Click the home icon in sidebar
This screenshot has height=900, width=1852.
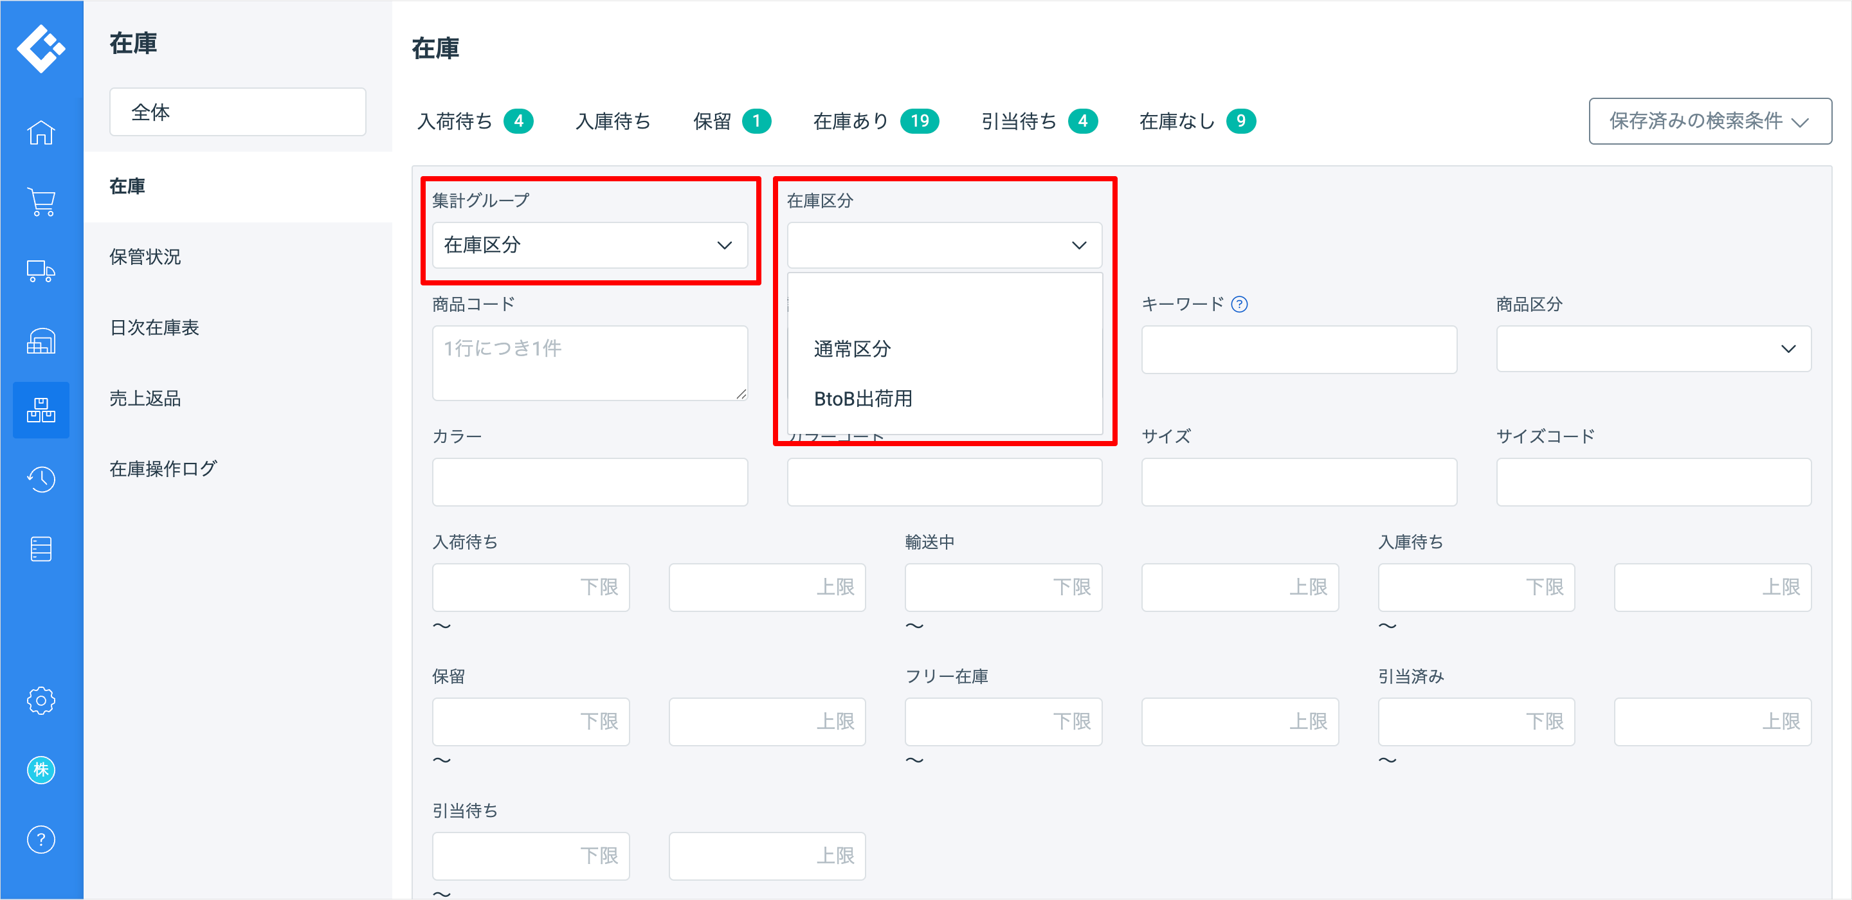click(41, 132)
